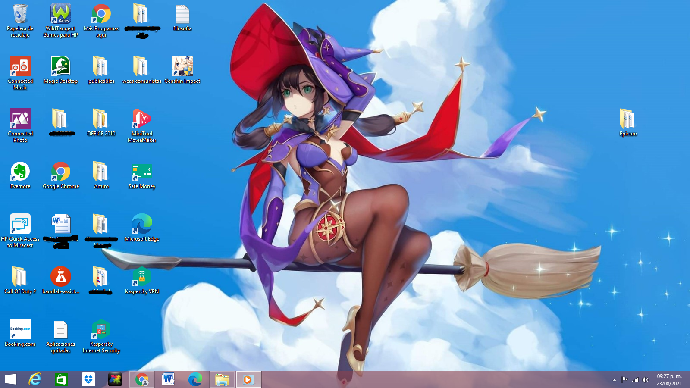Open Connected Photo app
The width and height of the screenshot is (690, 388).
pos(20,125)
